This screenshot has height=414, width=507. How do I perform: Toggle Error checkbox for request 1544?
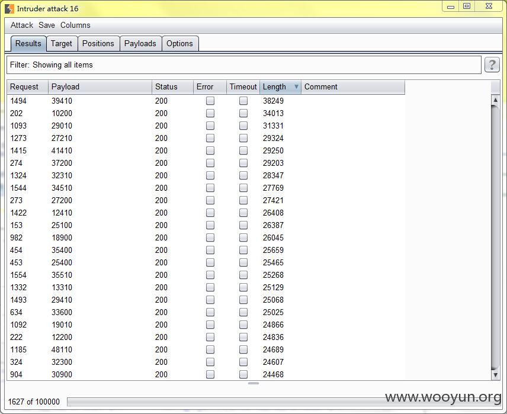pyautogui.click(x=210, y=188)
